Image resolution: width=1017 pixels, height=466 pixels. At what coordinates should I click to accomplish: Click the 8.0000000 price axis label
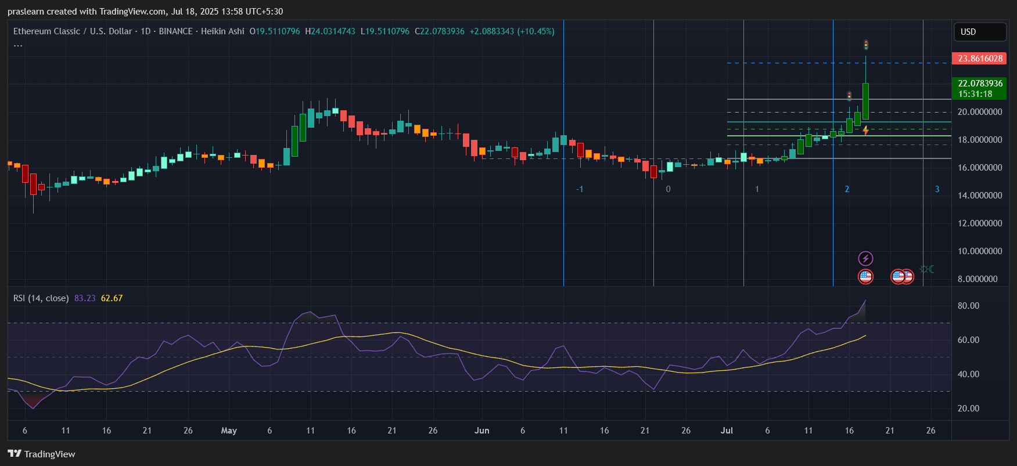(x=978, y=279)
